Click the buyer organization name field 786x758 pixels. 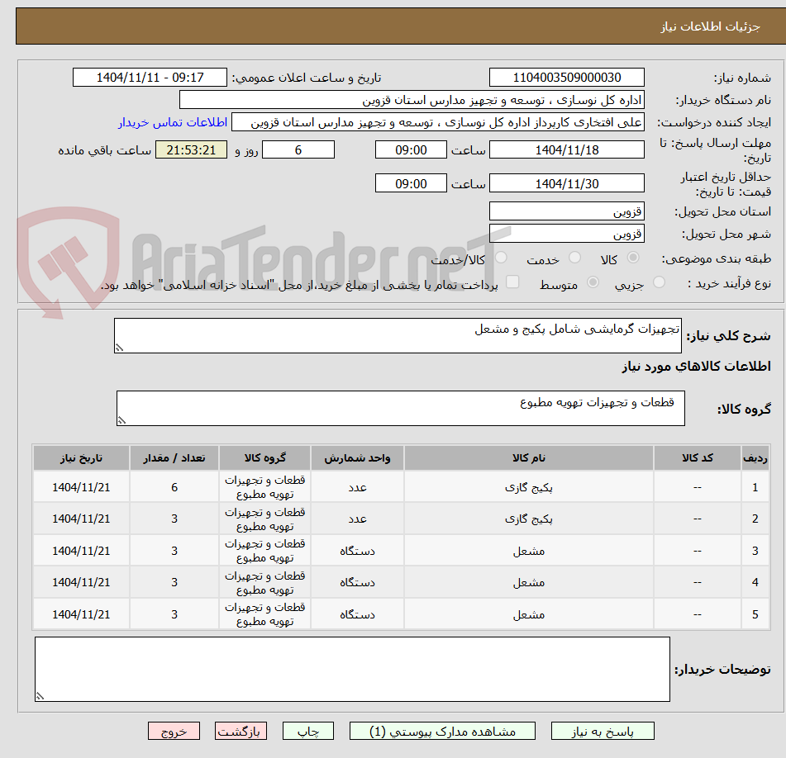click(412, 100)
